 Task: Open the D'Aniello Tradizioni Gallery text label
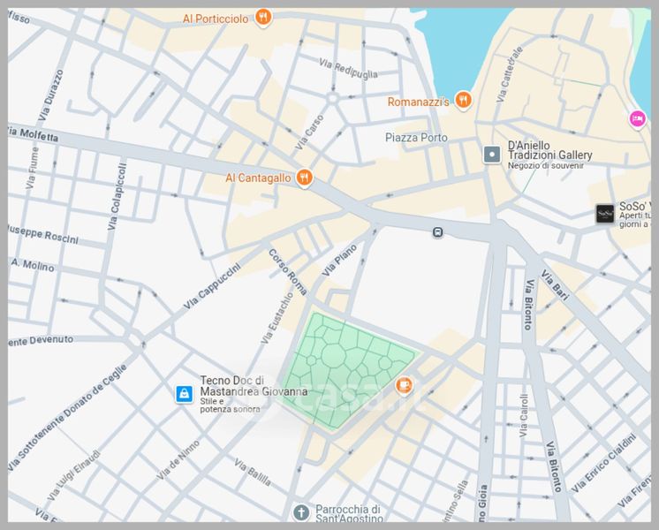(549, 150)
